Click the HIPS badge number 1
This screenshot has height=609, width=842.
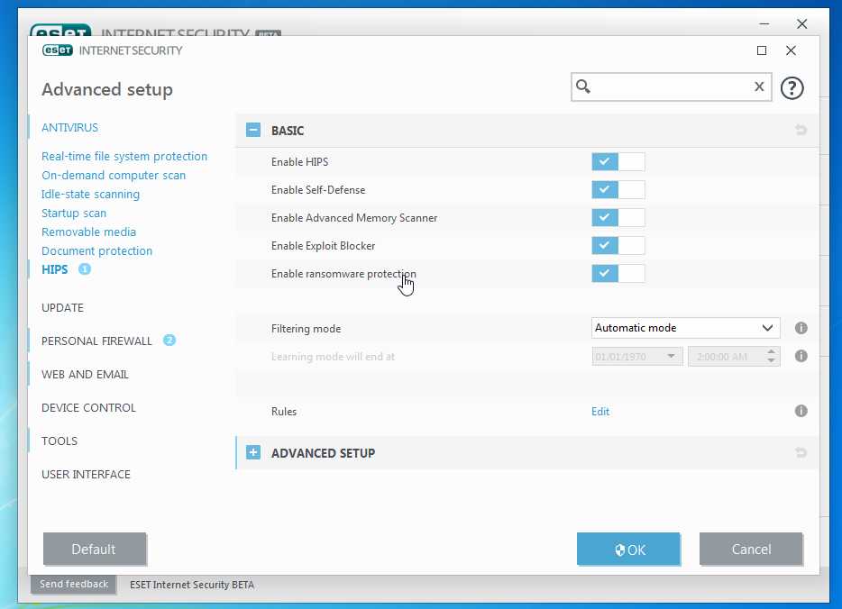(85, 268)
